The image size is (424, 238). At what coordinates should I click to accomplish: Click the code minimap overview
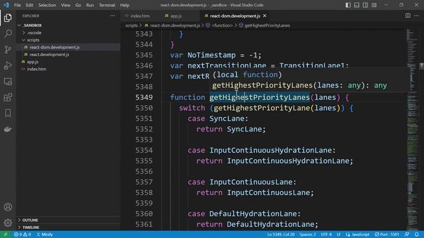click(x=412, y=130)
